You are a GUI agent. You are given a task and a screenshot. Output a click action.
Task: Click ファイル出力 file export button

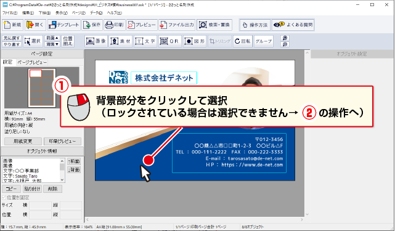coord(177,25)
